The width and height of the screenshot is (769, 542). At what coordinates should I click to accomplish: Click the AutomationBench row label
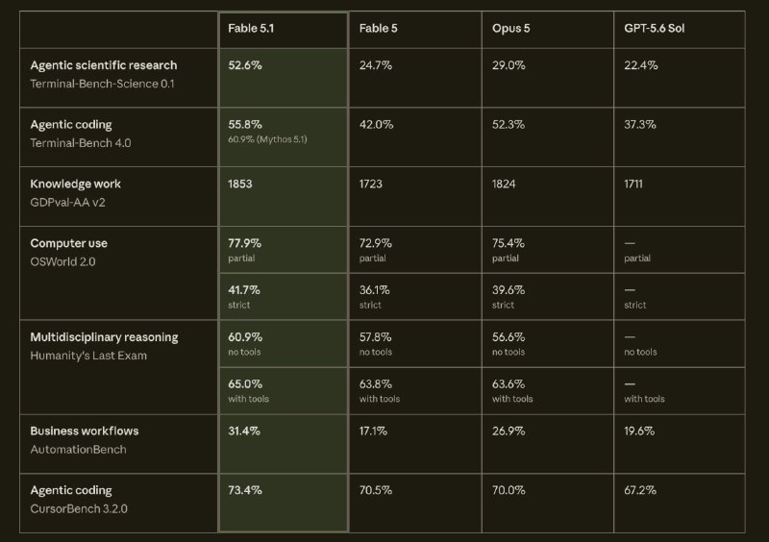pos(79,450)
